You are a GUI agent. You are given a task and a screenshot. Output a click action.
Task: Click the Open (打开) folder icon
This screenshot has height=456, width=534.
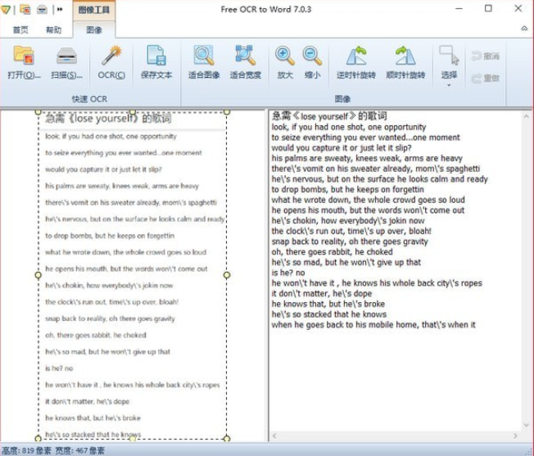click(x=24, y=55)
